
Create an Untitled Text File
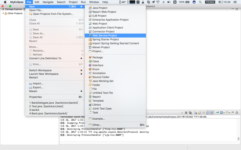[115, 93]
